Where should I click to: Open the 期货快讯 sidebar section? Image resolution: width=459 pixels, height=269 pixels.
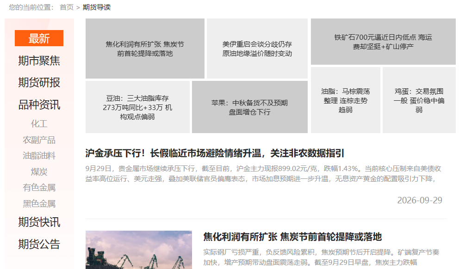pos(39,222)
